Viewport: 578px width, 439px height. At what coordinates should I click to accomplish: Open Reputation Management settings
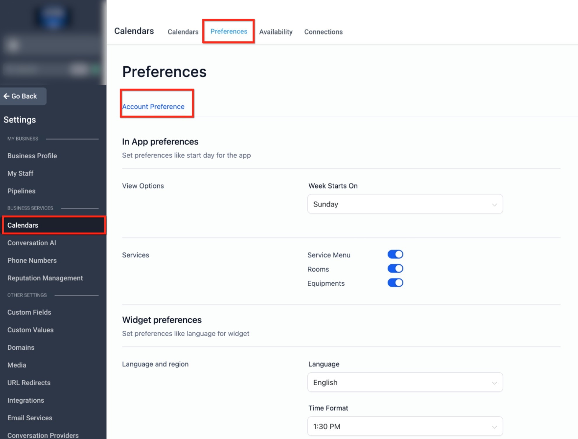(45, 278)
